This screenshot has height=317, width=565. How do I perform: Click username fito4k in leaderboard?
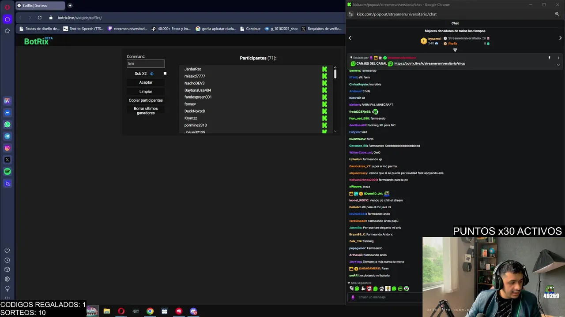click(x=452, y=44)
